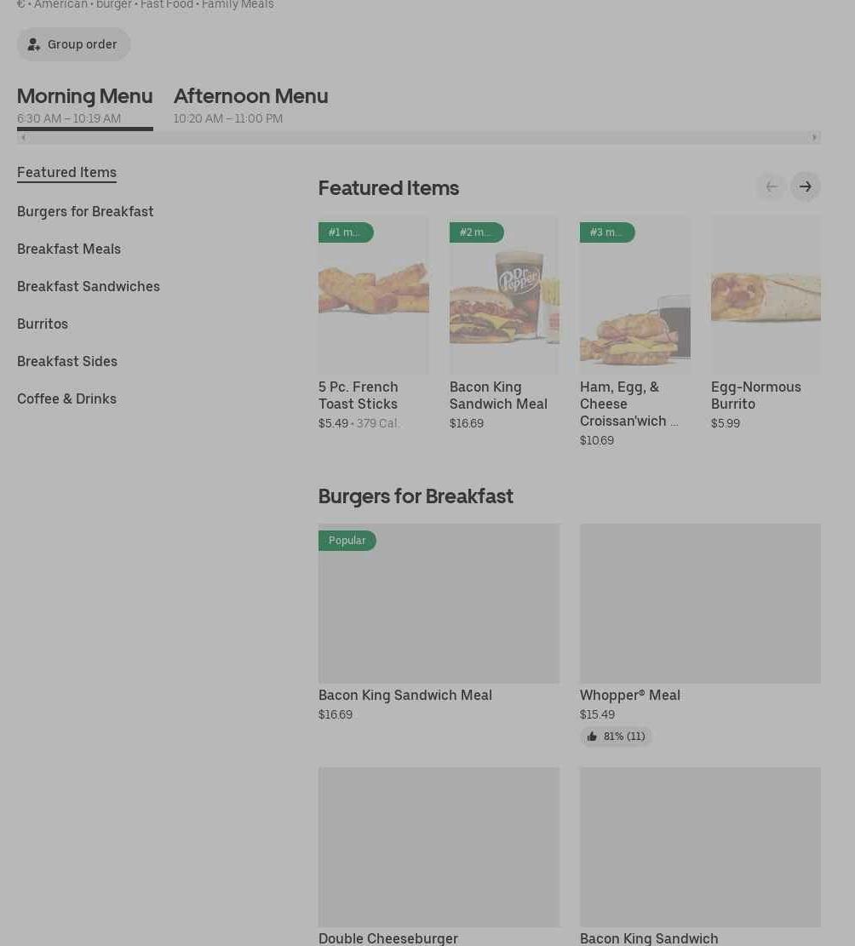855x946 pixels.
Task: Click the Featured Items sidebar link
Action: tap(66, 172)
